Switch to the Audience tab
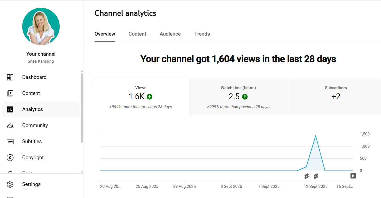Screen dimensions: 381x198 point(170,34)
